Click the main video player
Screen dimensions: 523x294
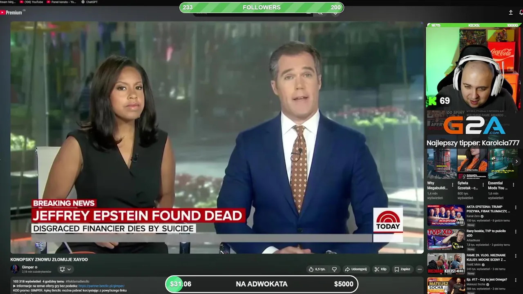pyautogui.click(x=217, y=138)
